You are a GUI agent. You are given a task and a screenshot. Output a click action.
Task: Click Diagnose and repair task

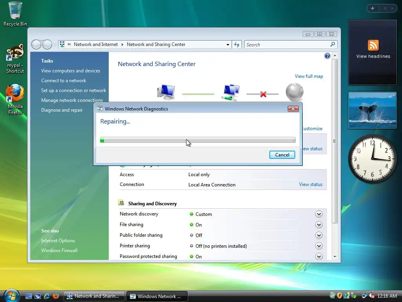(x=62, y=110)
